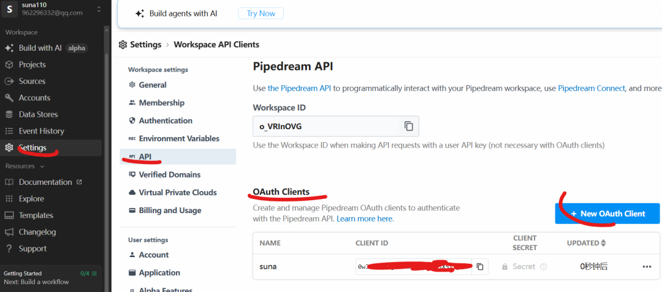Click the Support question mark icon
The width and height of the screenshot is (662, 292).
click(9, 249)
